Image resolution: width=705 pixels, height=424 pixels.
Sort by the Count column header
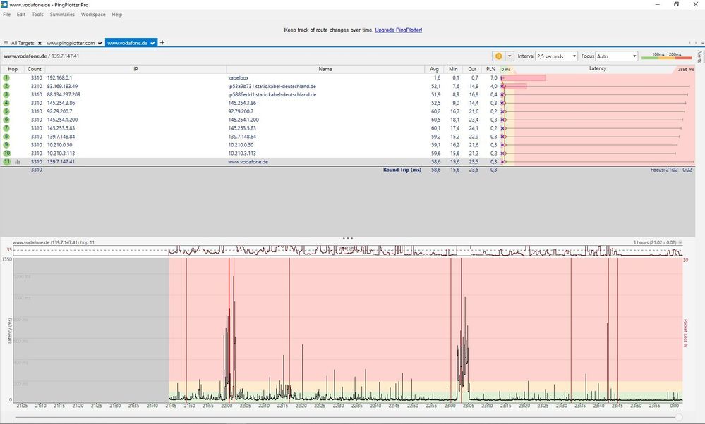(35, 69)
